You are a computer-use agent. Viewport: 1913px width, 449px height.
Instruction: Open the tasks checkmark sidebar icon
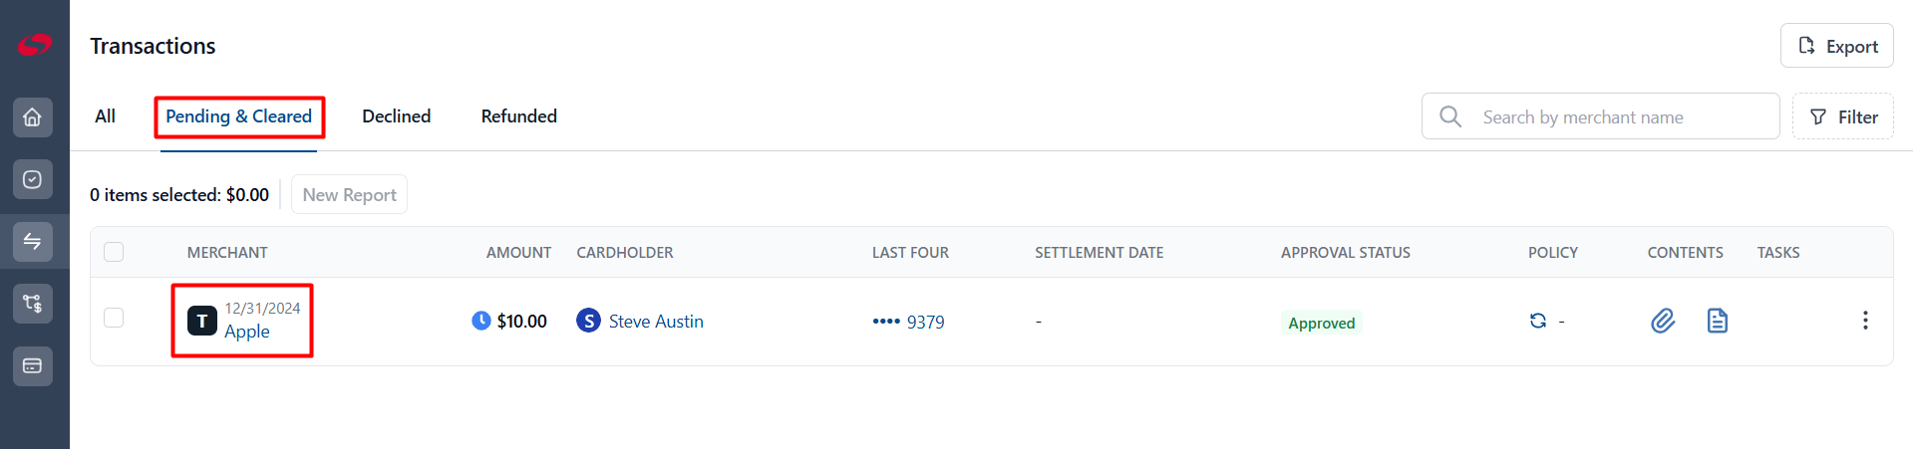click(x=32, y=179)
